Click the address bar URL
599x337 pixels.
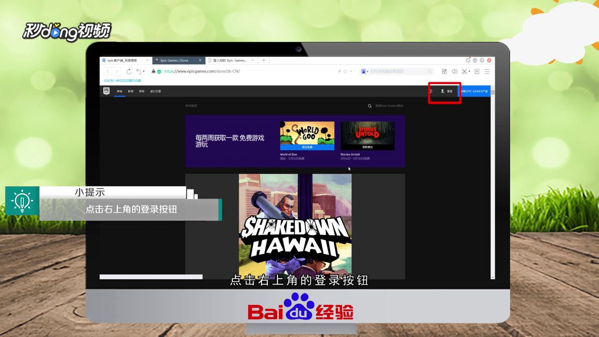[x=202, y=72]
